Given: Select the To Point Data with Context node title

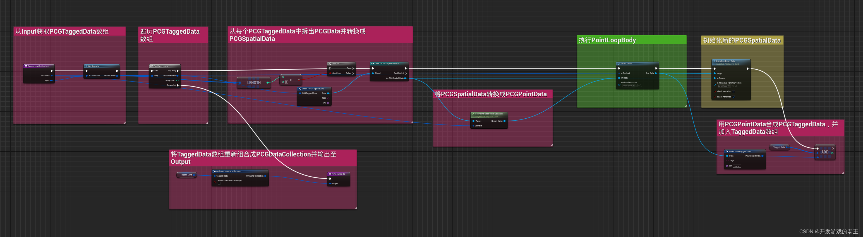Looking at the screenshot, I should [x=489, y=114].
